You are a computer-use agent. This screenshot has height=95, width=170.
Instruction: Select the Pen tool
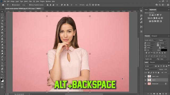click(x=2, y=57)
